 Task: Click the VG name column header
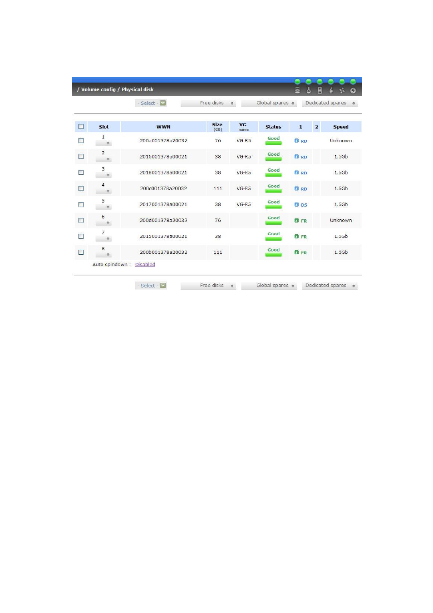[243, 127]
